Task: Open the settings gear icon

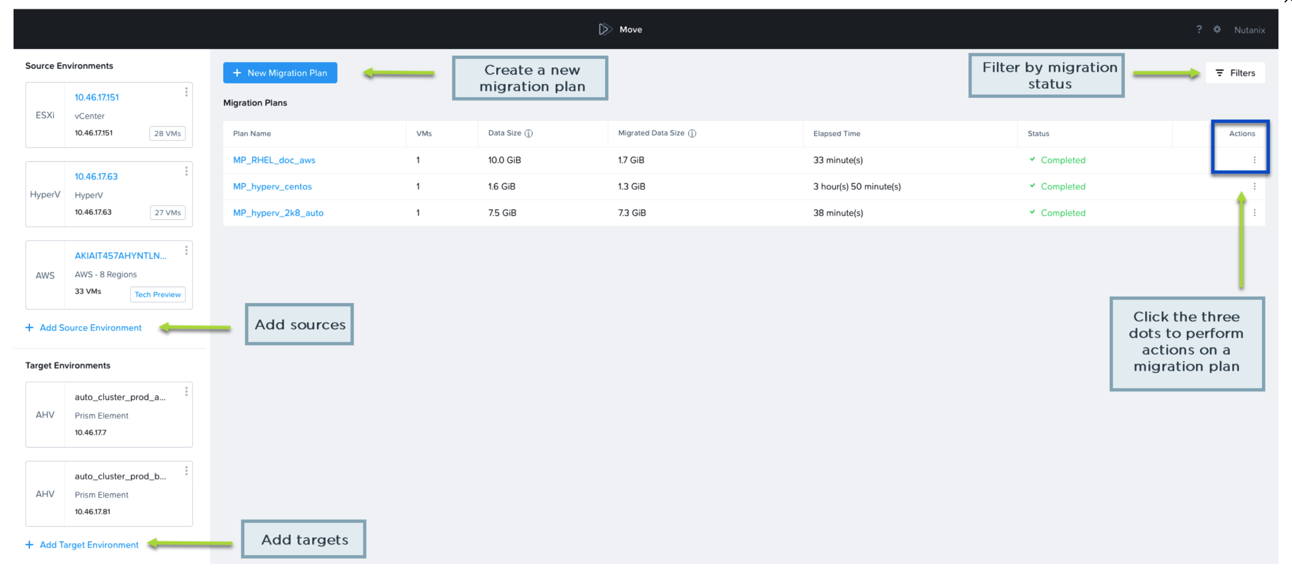Action: click(x=1217, y=29)
